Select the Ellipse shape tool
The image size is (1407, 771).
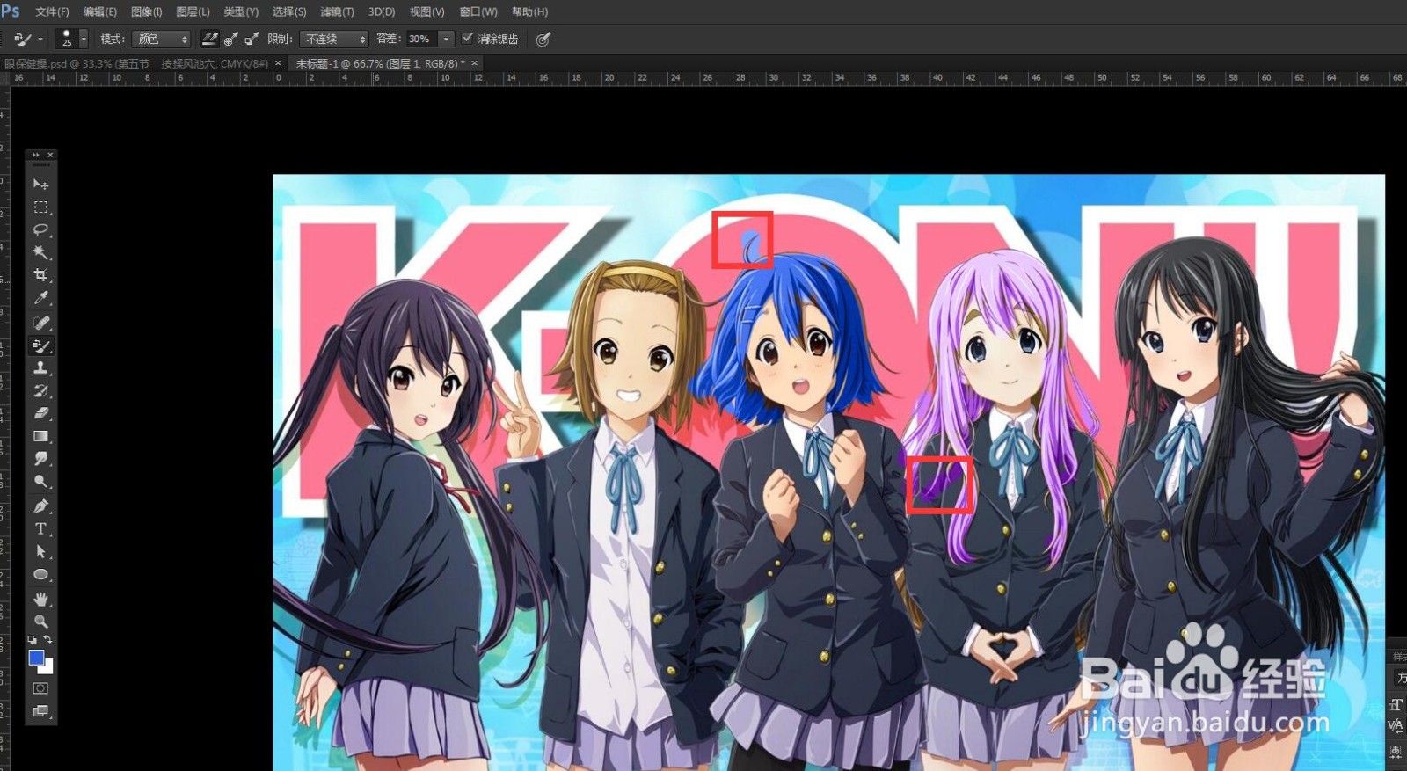pyautogui.click(x=40, y=574)
